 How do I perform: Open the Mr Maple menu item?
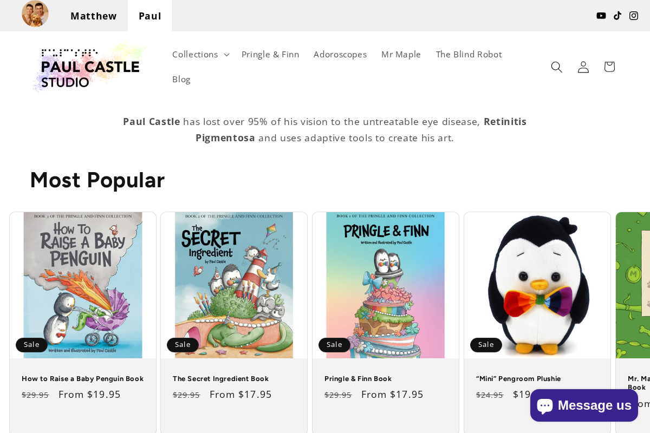[x=401, y=54]
